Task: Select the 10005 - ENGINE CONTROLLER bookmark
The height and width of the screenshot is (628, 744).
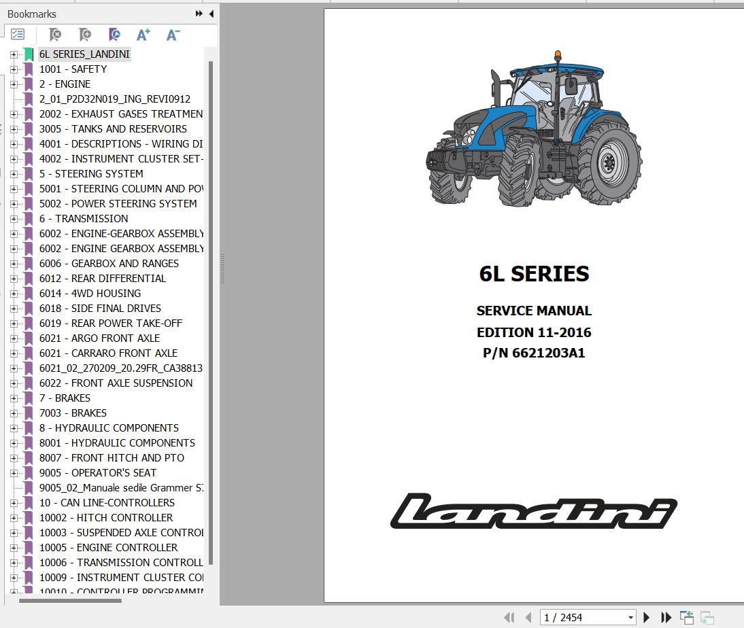Action: tap(109, 547)
